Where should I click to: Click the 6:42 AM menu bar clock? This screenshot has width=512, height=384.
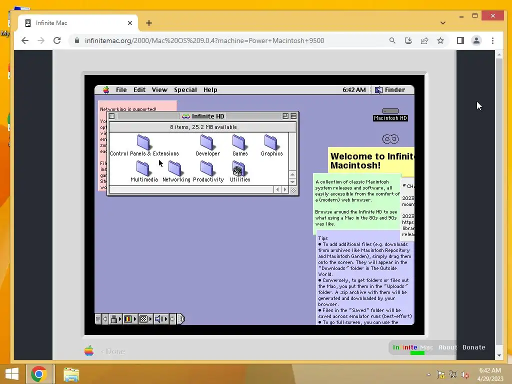[x=354, y=90]
